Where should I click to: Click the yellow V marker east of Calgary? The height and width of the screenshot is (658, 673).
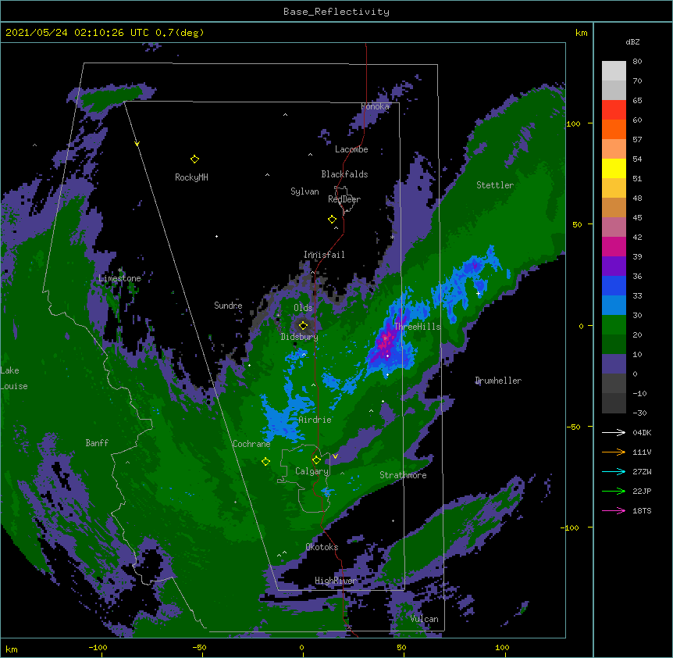335,456
